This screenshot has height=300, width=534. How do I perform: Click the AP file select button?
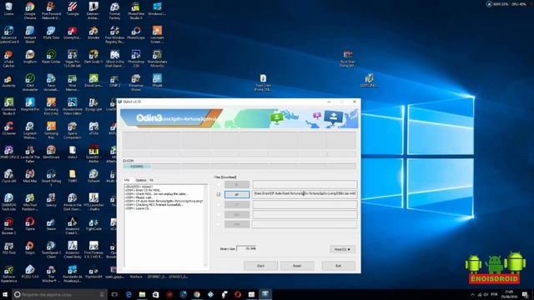pos(237,194)
